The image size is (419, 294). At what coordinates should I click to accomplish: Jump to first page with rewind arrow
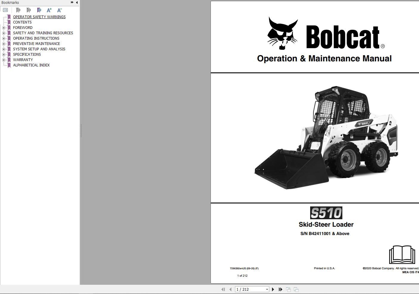click(x=223, y=289)
